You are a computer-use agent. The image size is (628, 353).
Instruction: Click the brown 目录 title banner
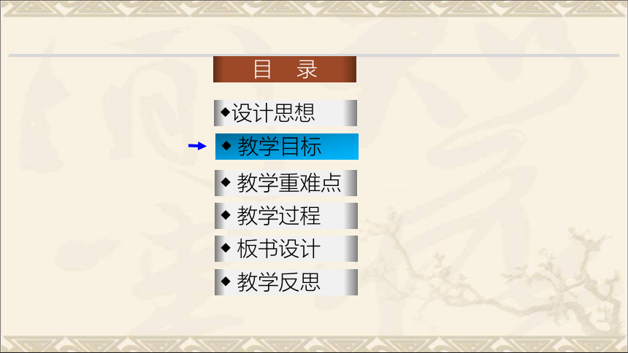coord(285,69)
